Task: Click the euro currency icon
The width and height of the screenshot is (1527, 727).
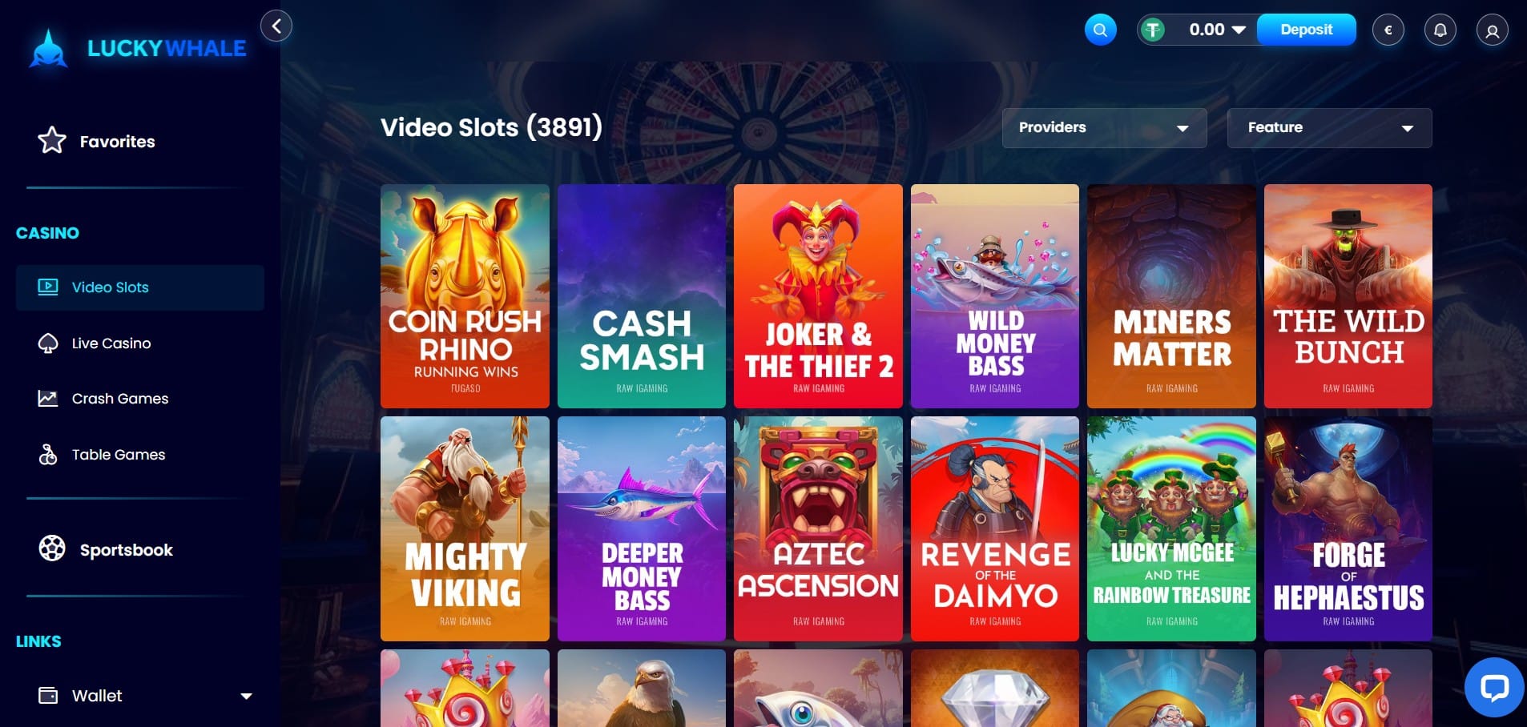Action: pos(1388,30)
